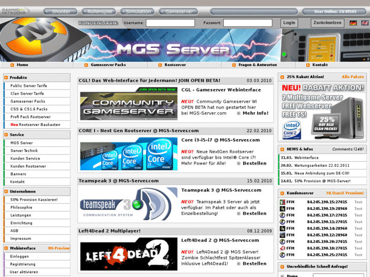Open Server Technik sidebar link
Viewport: 370px width, 277px height.
click(24, 150)
